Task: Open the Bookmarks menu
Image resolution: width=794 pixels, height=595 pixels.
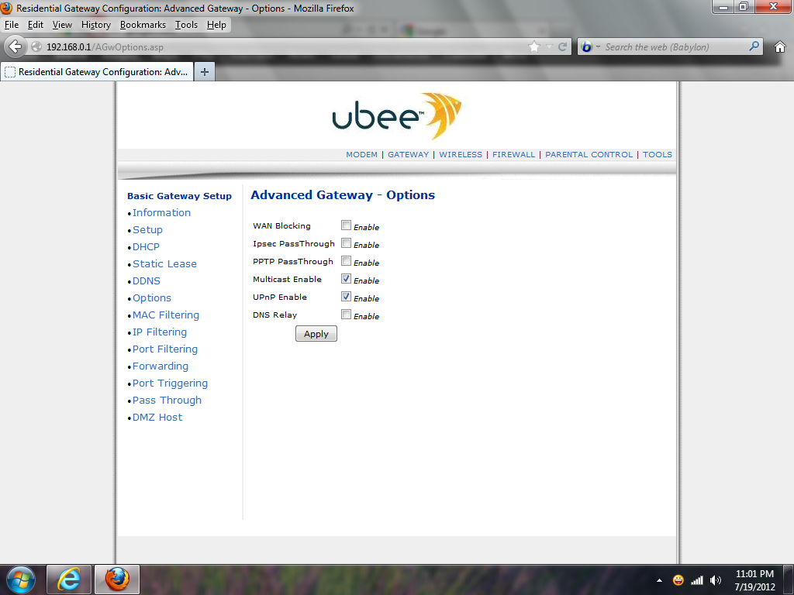Action: tap(143, 25)
